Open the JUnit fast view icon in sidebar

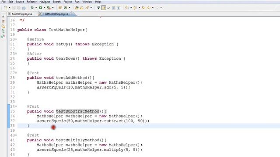coord(3,36)
